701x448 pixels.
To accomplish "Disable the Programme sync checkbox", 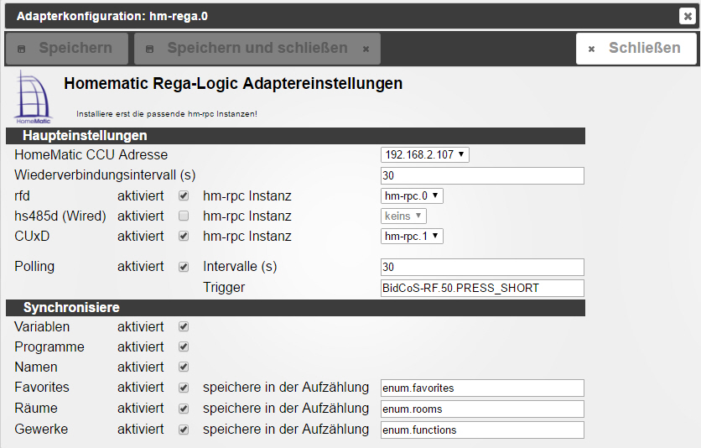I will tap(184, 347).
